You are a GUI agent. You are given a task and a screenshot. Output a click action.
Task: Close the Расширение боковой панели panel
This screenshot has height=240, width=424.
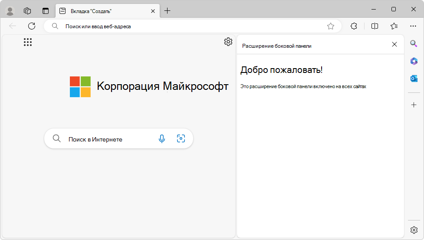pyautogui.click(x=394, y=44)
